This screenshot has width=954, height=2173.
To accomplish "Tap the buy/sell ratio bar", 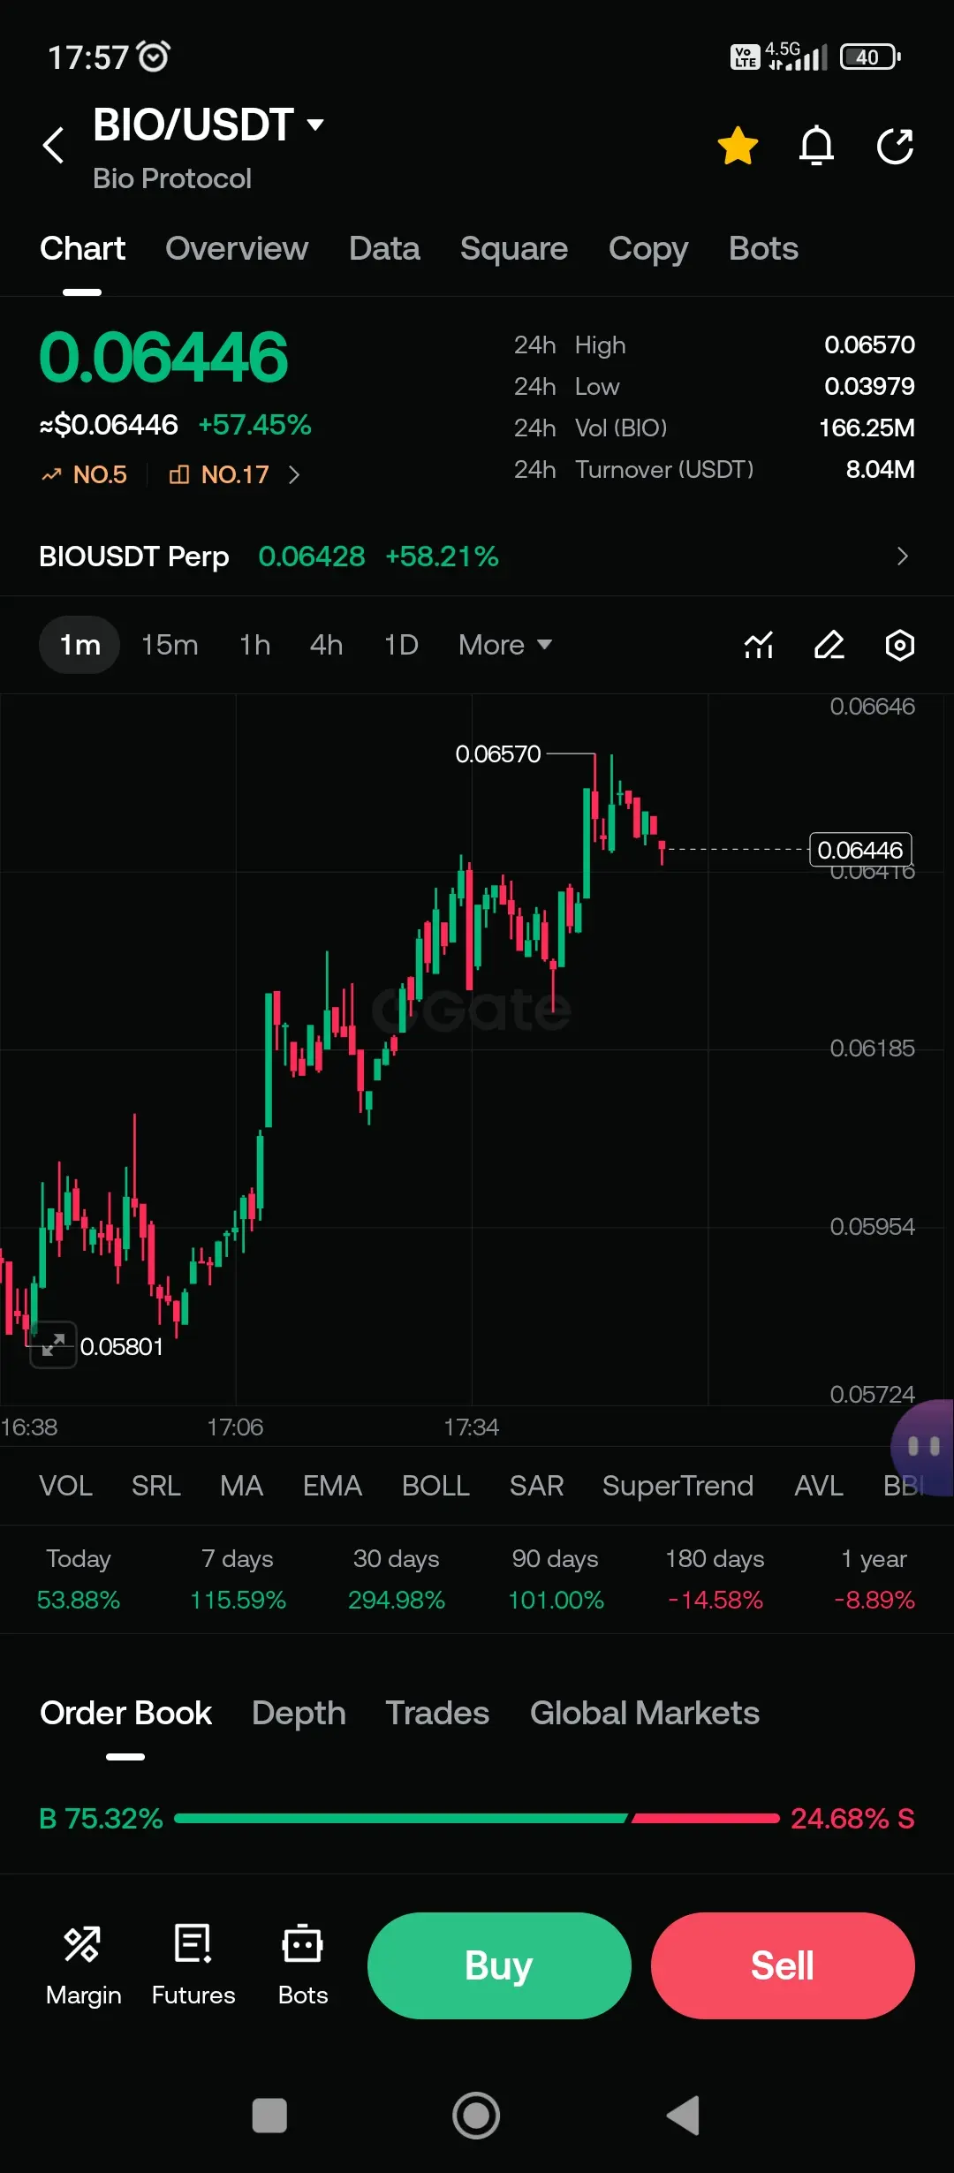I will (477, 1818).
